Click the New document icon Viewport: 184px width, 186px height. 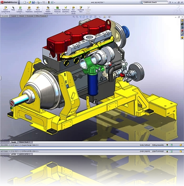[x=25, y=2]
